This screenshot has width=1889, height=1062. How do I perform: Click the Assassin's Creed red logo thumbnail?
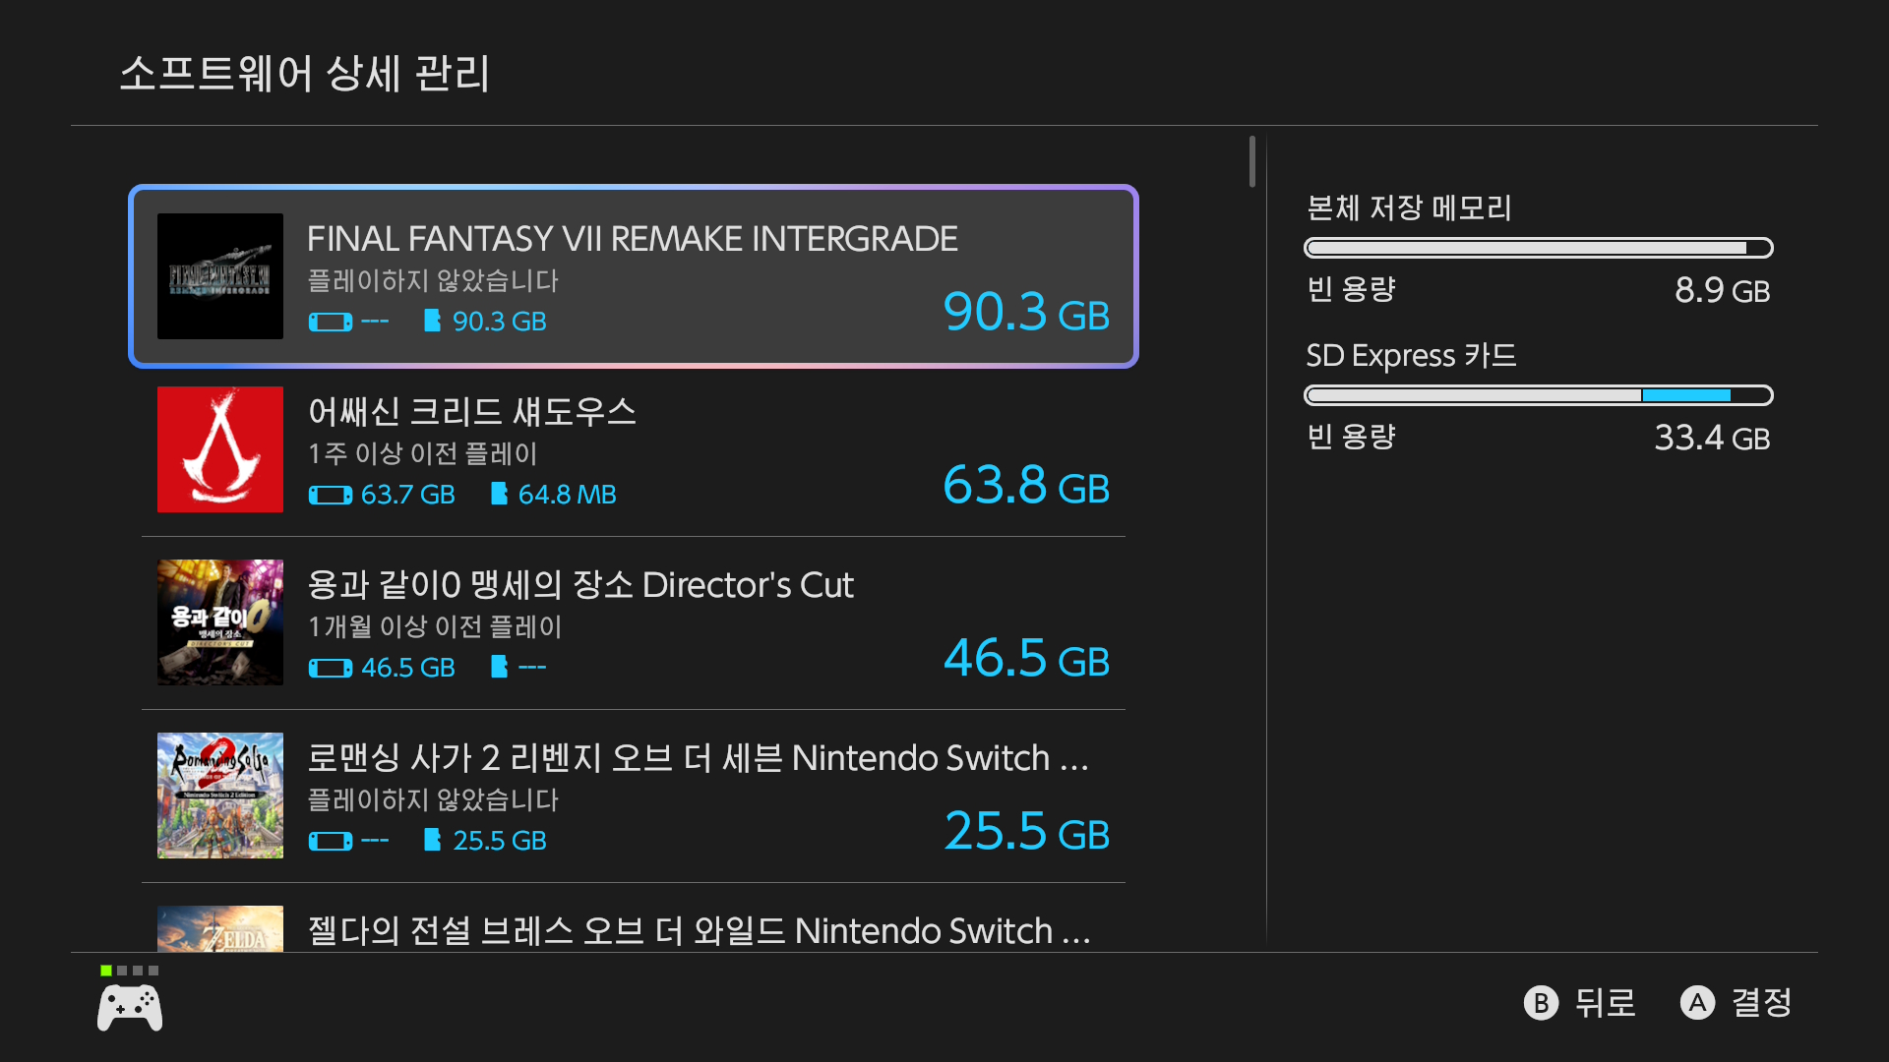pyautogui.click(x=220, y=449)
